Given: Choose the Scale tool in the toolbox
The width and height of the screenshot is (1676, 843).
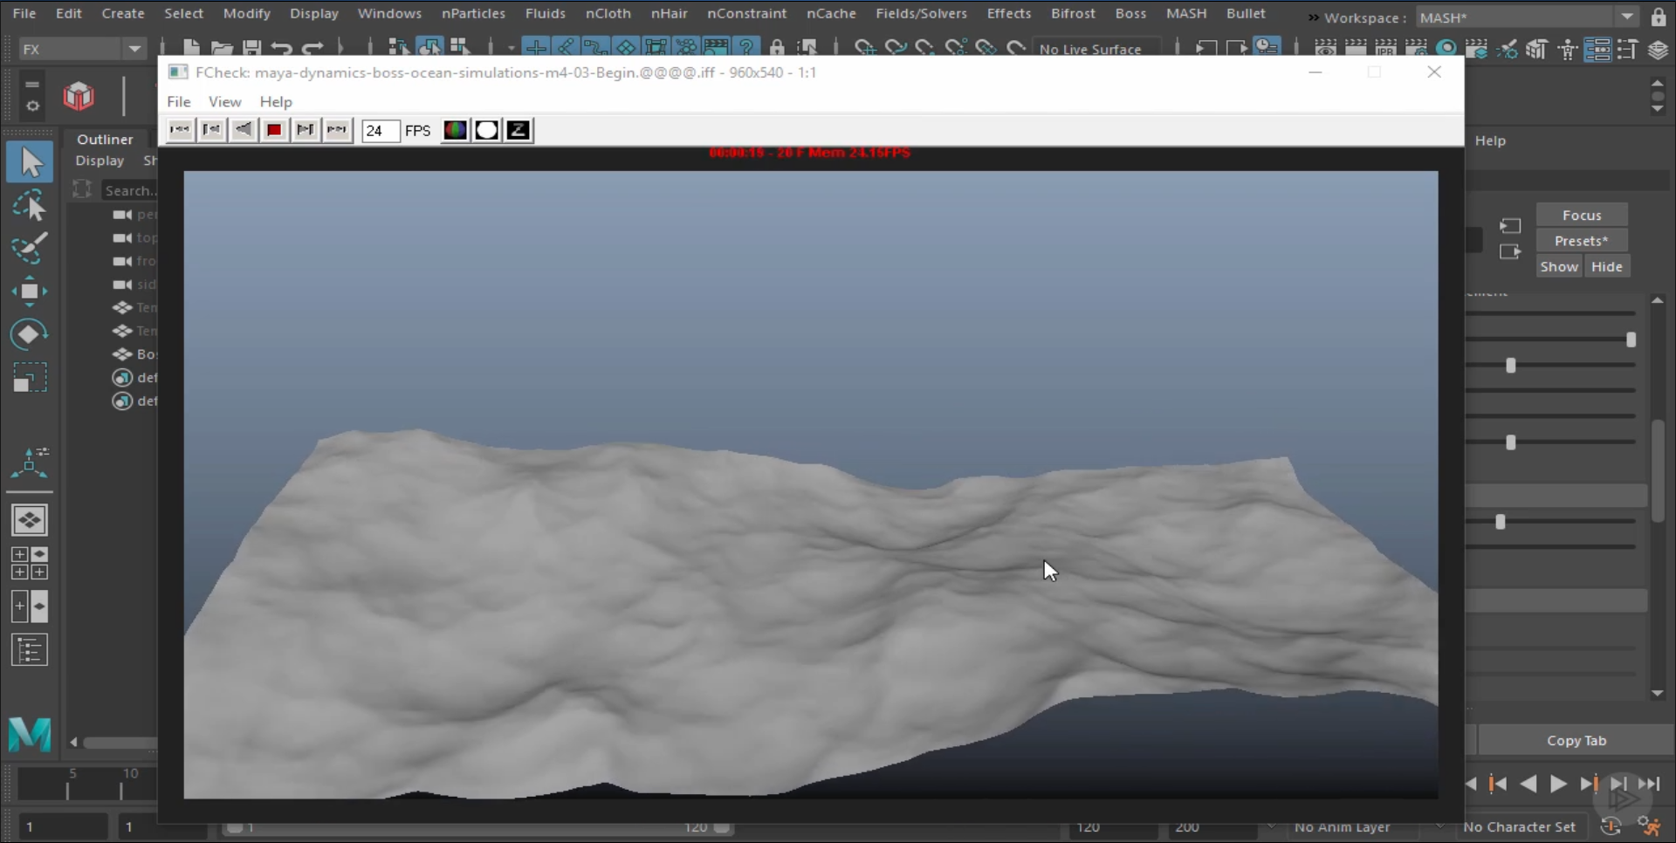Looking at the screenshot, I should point(30,377).
